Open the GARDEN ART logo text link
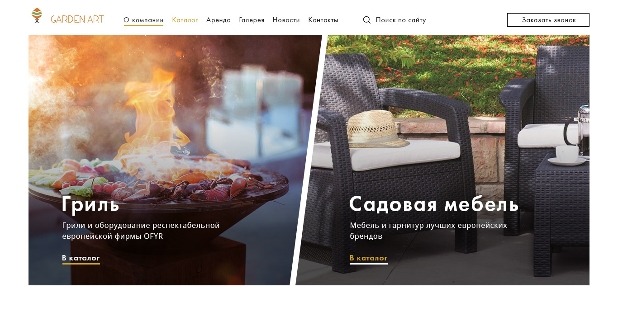618x312 pixels. 77,19
